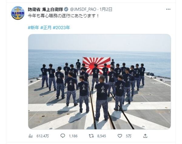Open the share upload icon
The width and height of the screenshot is (182, 144).
pyautogui.click(x=145, y=136)
